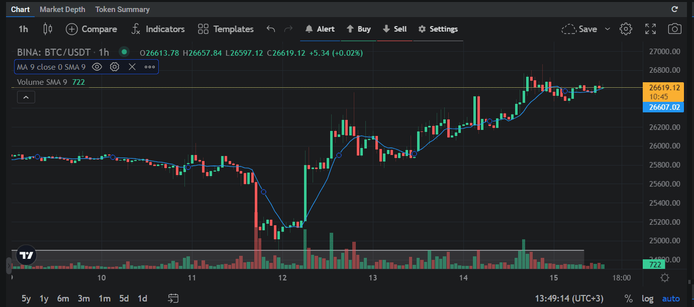The image size is (694, 307).
Task: Select the 1d timeframe range
Action: tap(142, 298)
